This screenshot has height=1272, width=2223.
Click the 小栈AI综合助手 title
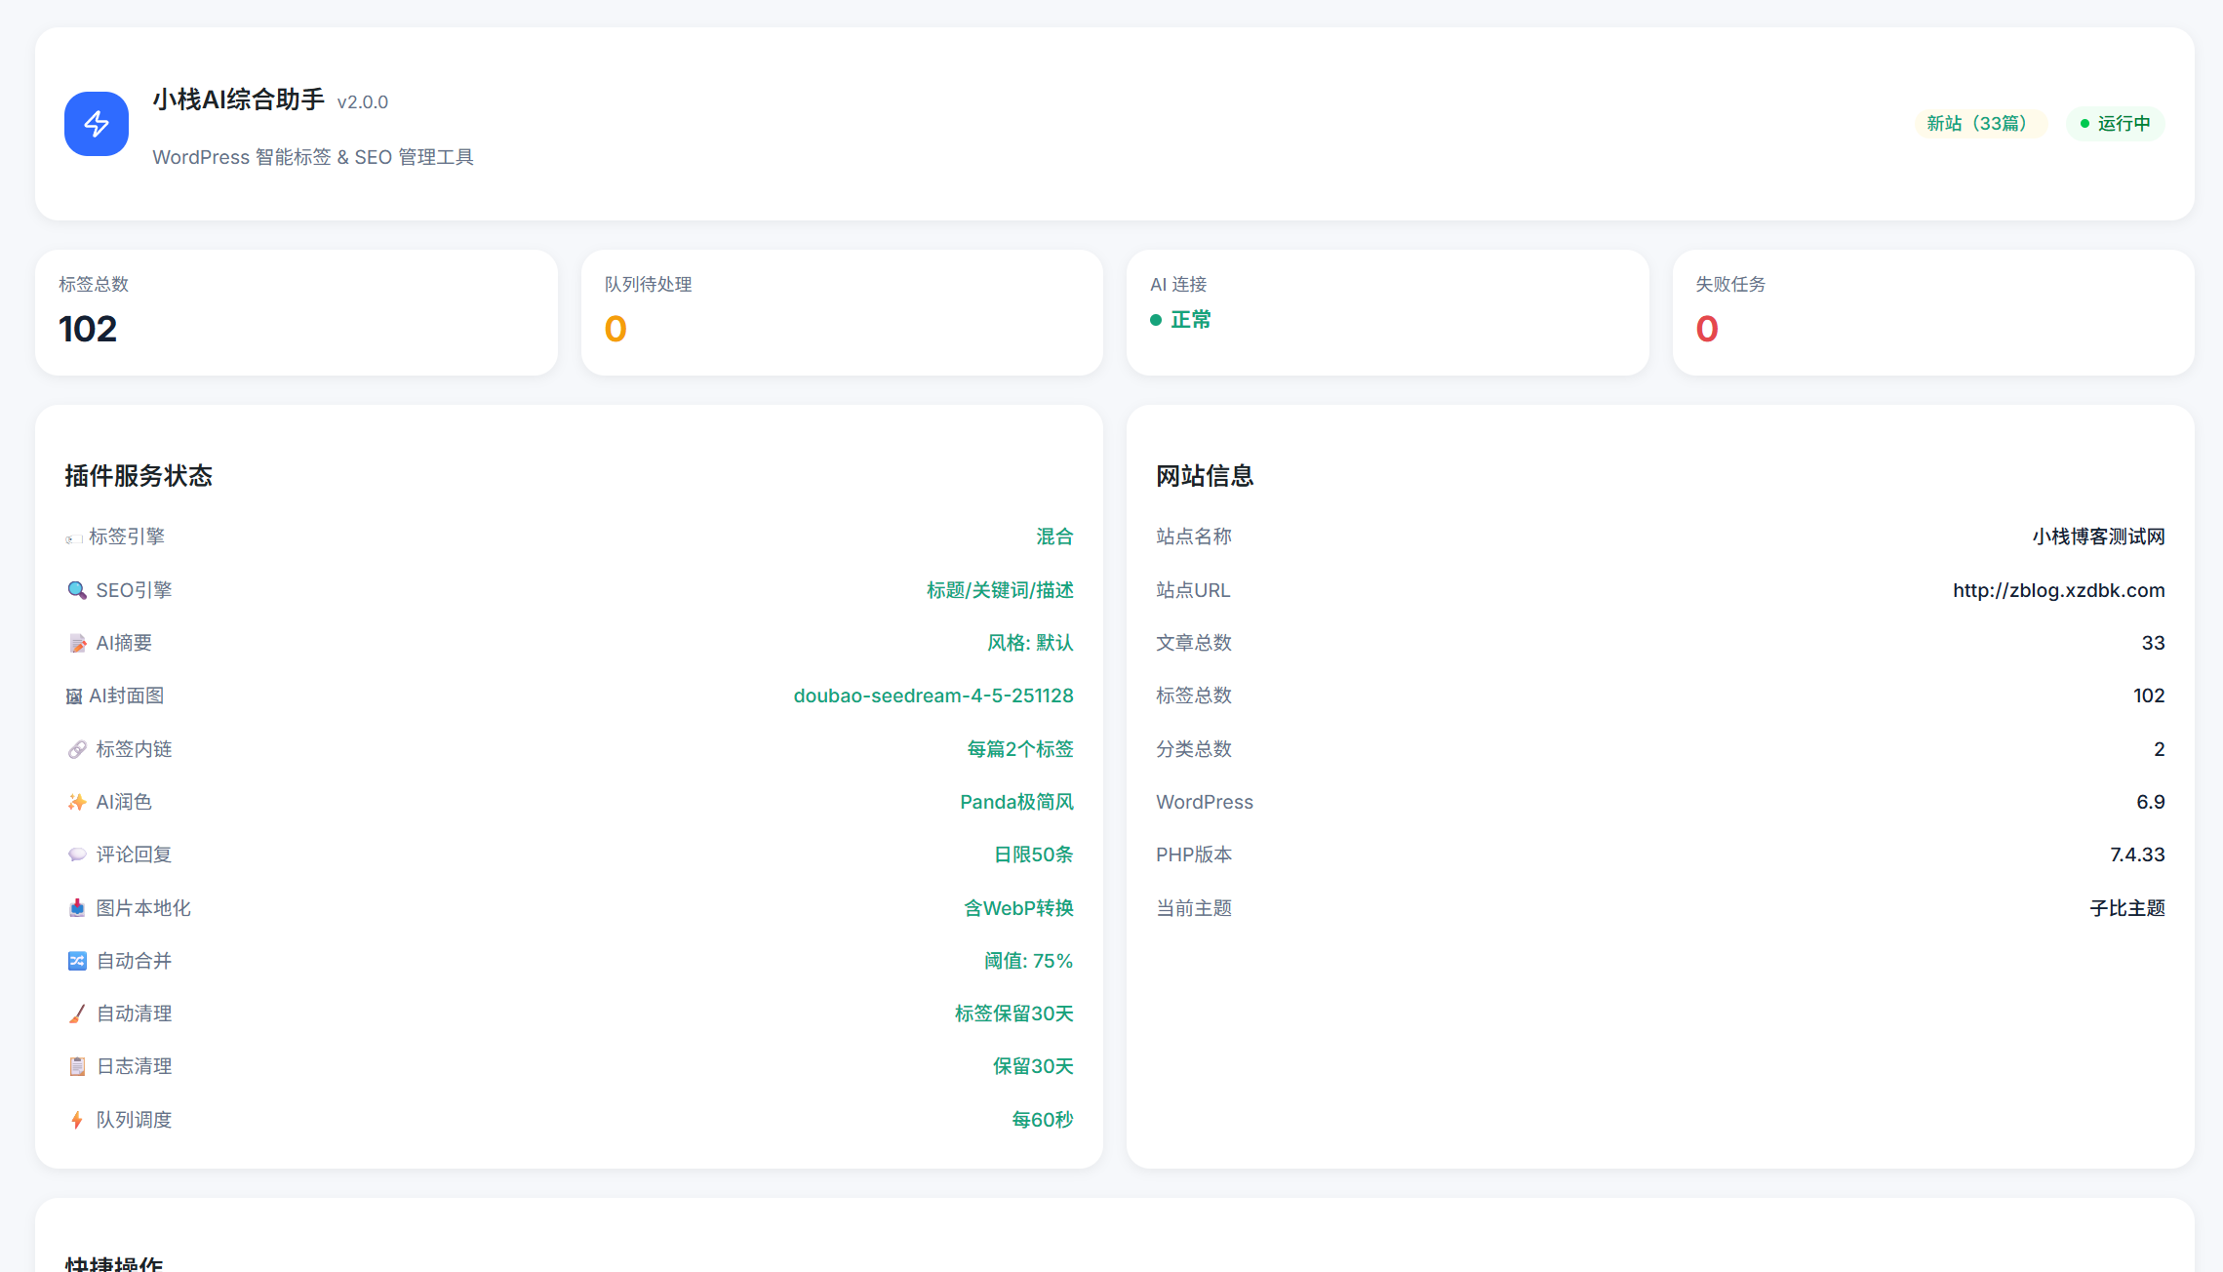[239, 99]
